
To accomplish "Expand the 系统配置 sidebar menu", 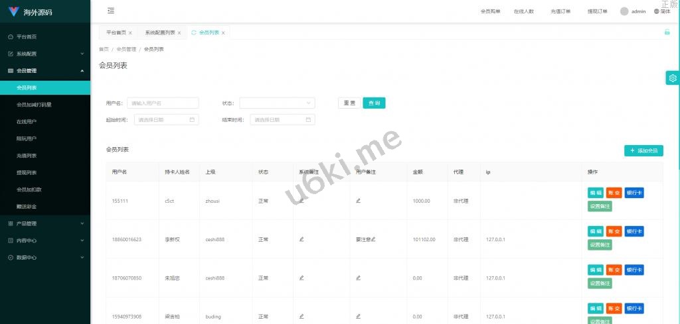I will pyautogui.click(x=45, y=54).
